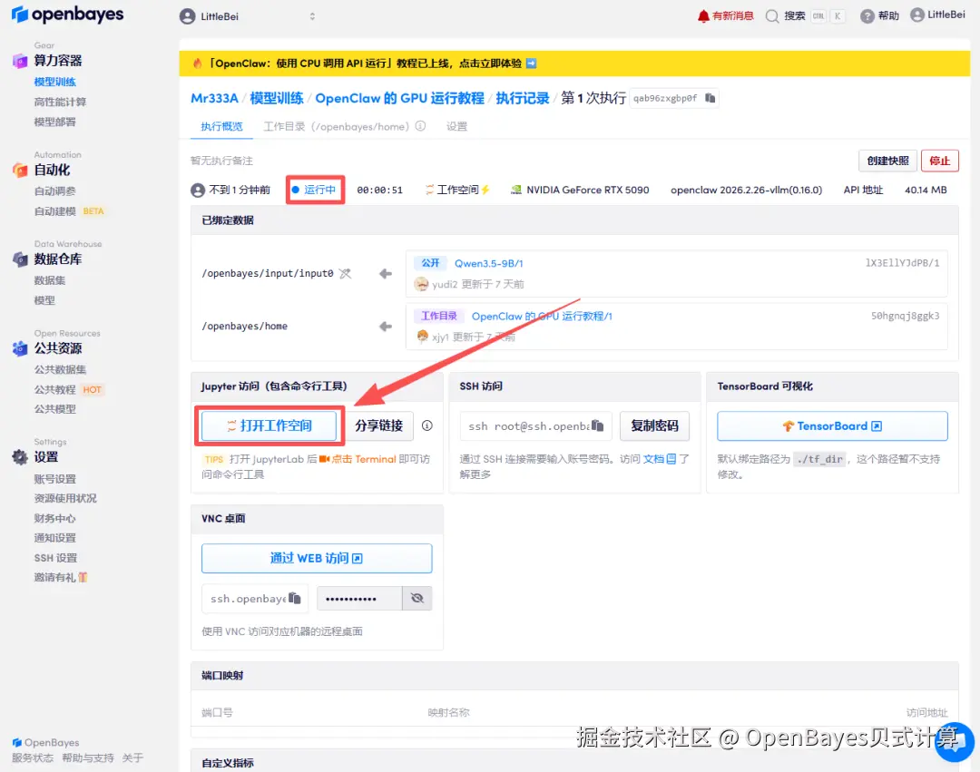The image size is (980, 772).
Task: Open the LittleBei account switcher dropdown
Action: pos(248,16)
